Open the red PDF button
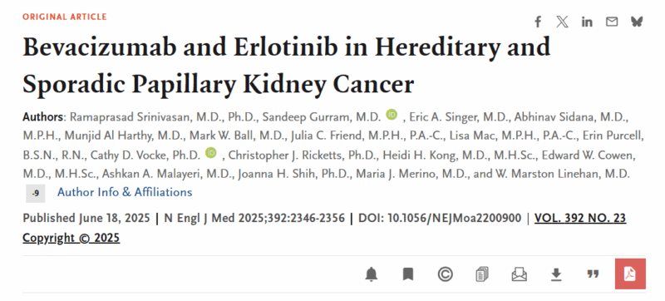Image resolution: width=665 pixels, height=301 pixels. [x=630, y=274]
